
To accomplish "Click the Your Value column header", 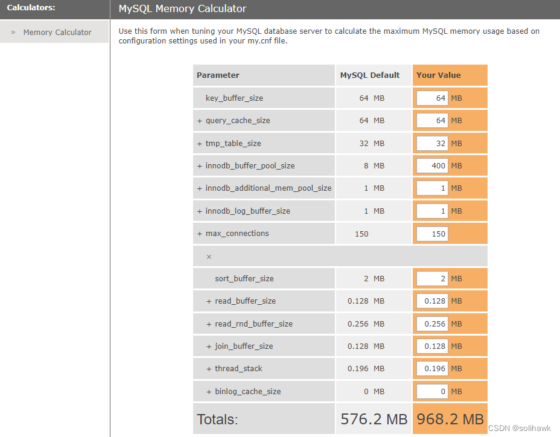I will click(439, 75).
